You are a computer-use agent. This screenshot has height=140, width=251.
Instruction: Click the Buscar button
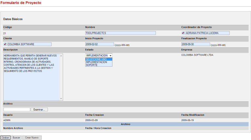[16, 138]
